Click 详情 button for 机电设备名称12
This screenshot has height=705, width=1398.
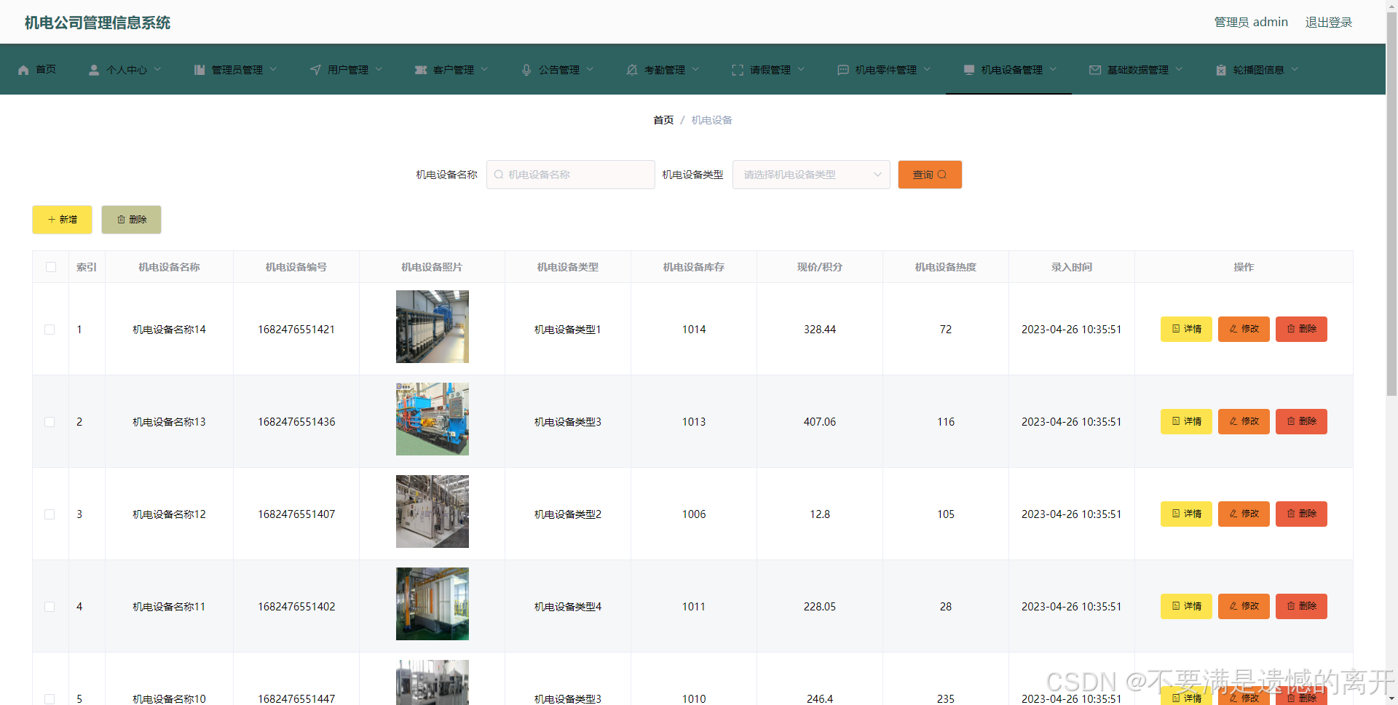pos(1186,514)
